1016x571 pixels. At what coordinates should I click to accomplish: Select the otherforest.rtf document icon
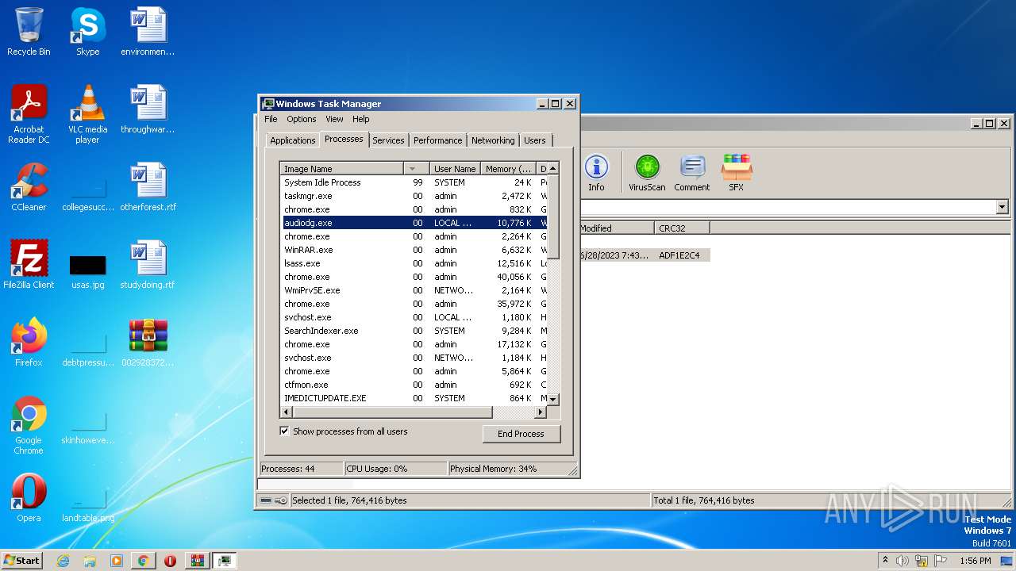(148, 187)
